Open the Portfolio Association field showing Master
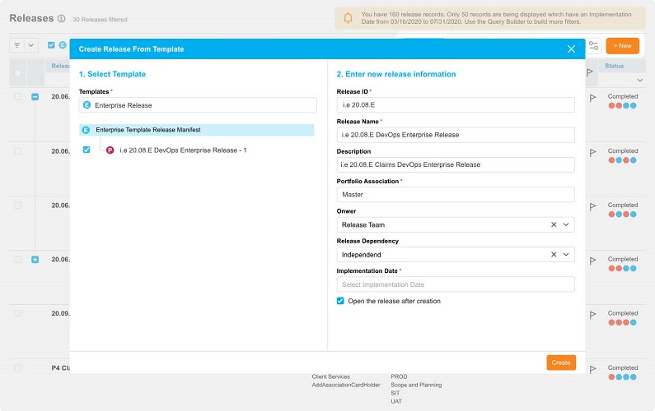 456,195
